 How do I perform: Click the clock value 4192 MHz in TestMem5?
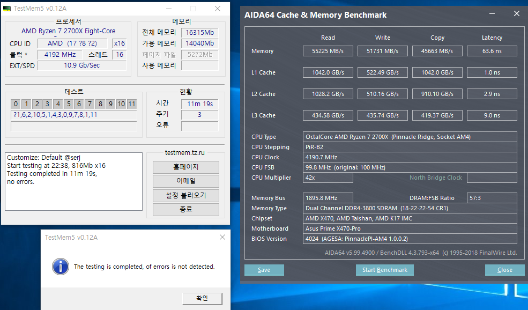[x=60, y=55]
